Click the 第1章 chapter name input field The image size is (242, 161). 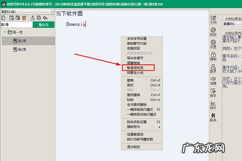tap(17, 25)
